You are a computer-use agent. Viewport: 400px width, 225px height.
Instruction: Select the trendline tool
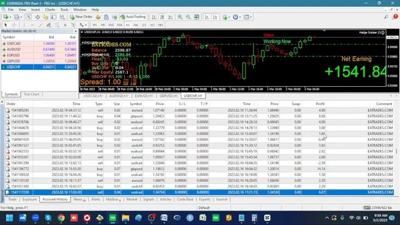[x=41, y=25]
